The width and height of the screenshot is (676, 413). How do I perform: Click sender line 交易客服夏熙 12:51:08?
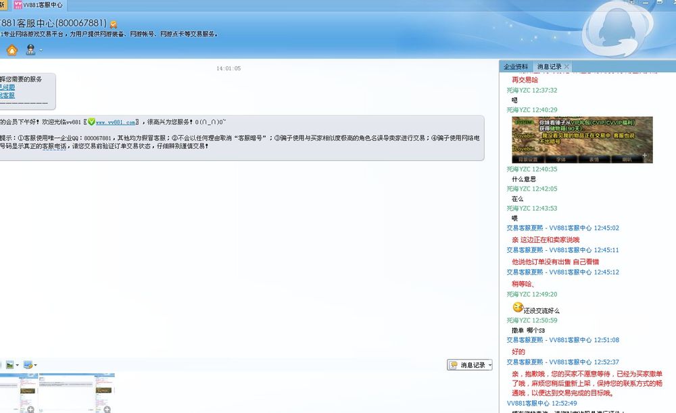[x=562, y=340]
